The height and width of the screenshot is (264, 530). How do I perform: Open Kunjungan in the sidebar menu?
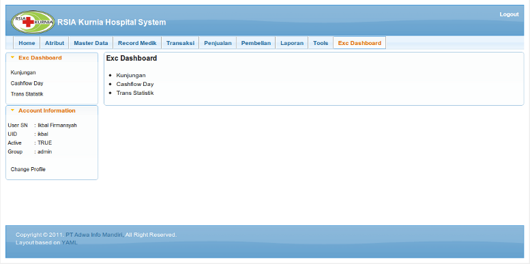23,72
